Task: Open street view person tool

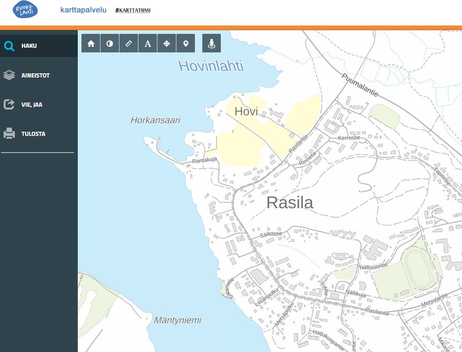Action: tap(212, 43)
